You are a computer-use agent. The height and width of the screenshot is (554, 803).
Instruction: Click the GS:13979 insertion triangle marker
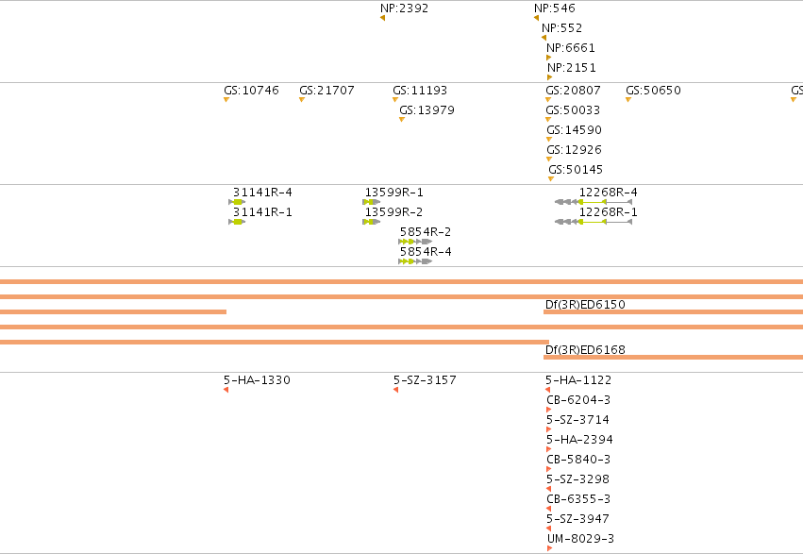pyautogui.click(x=402, y=119)
